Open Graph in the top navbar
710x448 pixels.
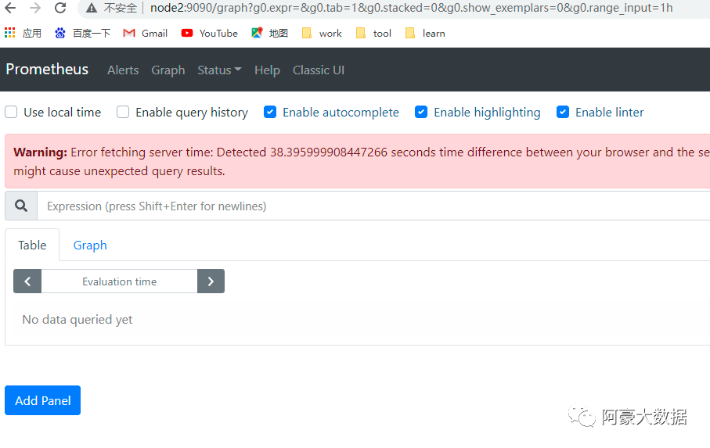[x=168, y=70]
